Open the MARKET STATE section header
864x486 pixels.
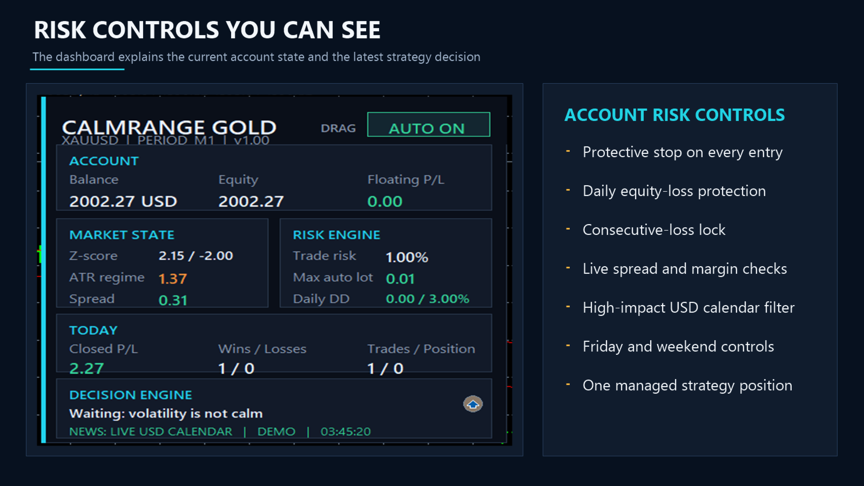point(122,235)
